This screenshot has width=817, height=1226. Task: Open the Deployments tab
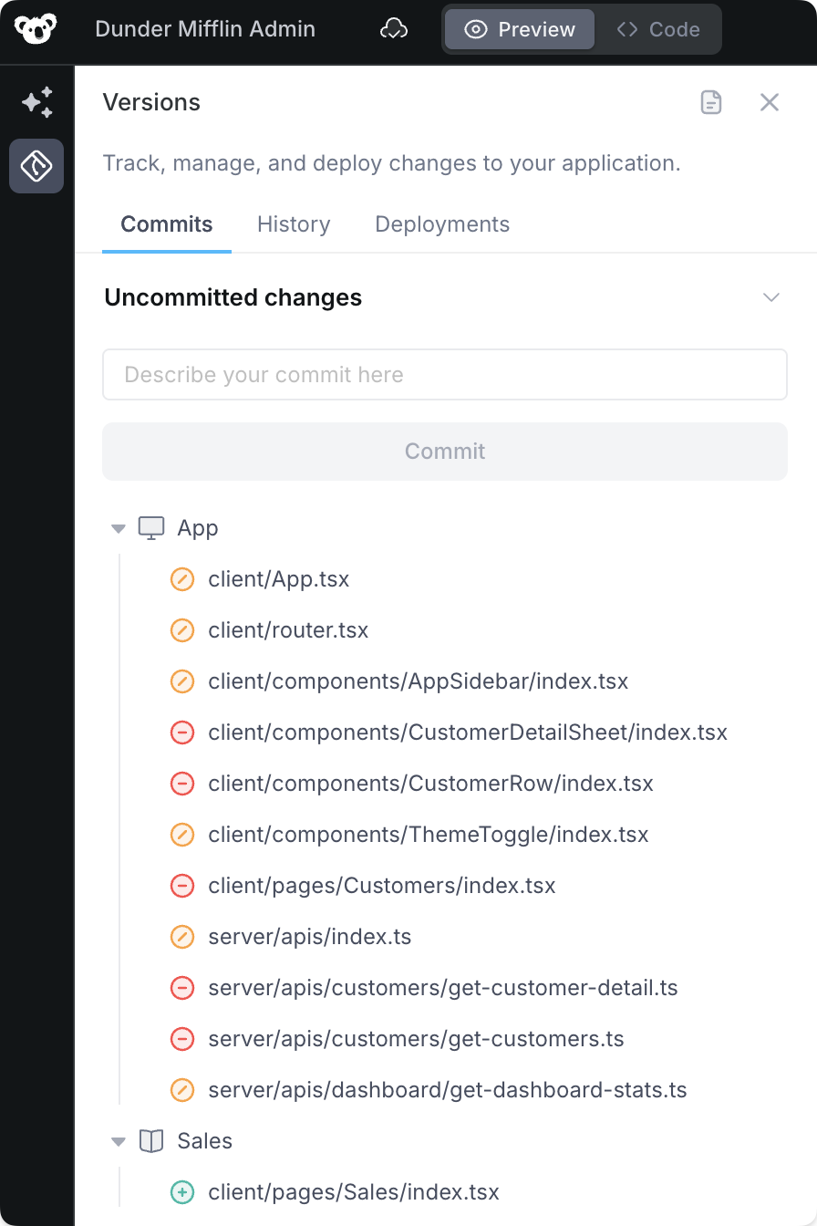442,224
